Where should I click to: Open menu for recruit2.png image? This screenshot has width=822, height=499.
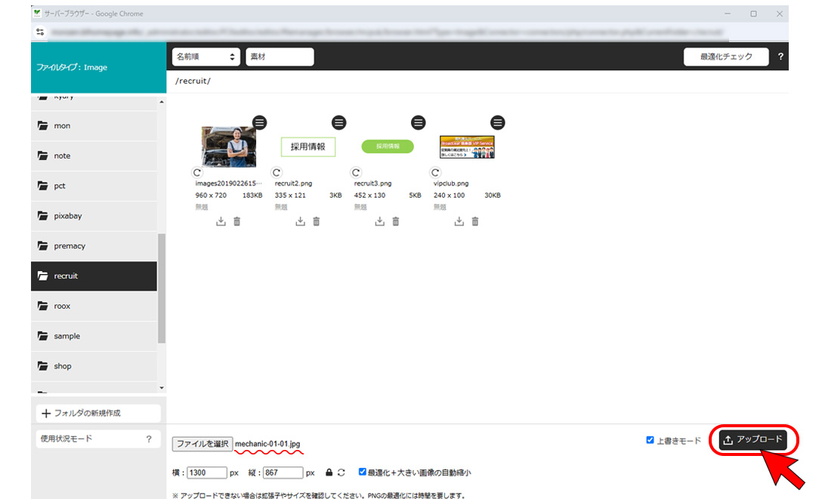[338, 122]
